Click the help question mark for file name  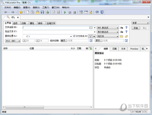126,28
